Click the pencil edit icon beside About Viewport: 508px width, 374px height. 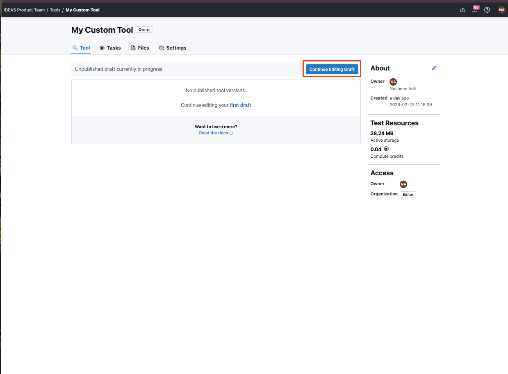click(434, 68)
